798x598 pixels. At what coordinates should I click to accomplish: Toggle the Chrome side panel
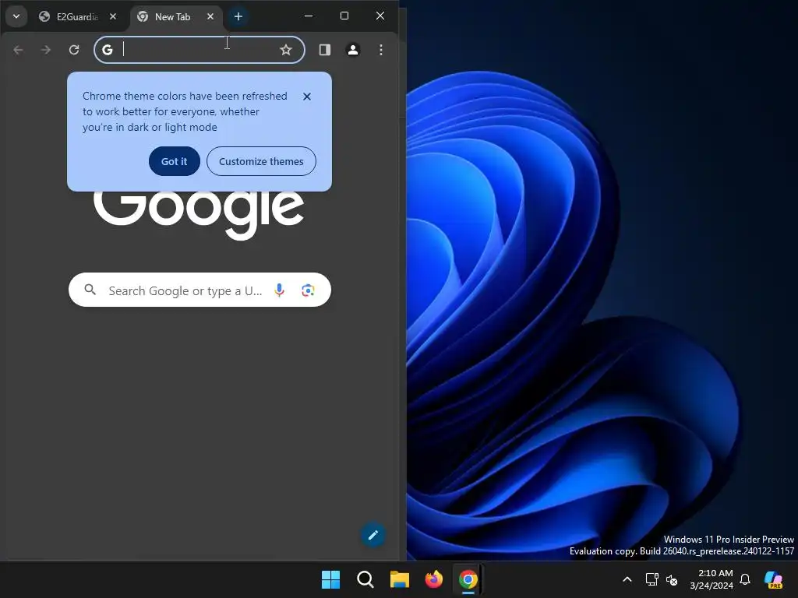(325, 50)
